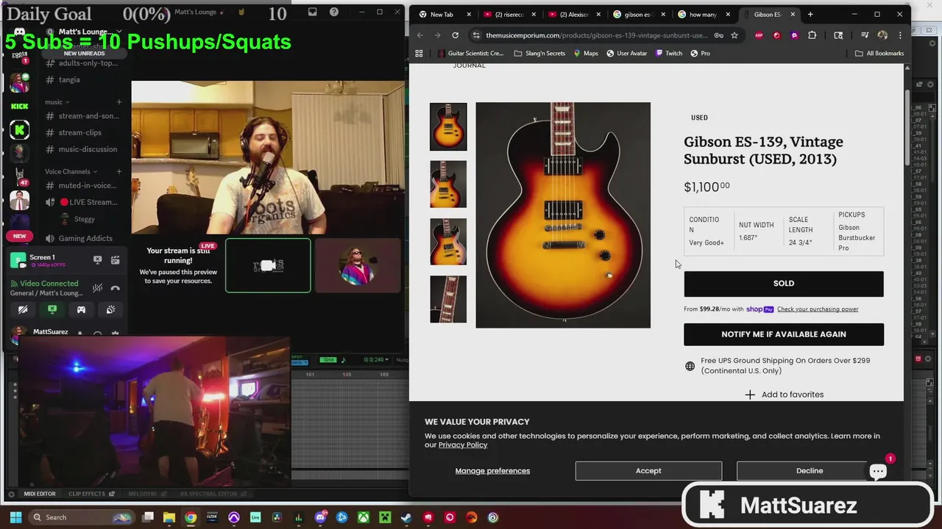Open the Chrome apps grid shortcut

[419, 53]
